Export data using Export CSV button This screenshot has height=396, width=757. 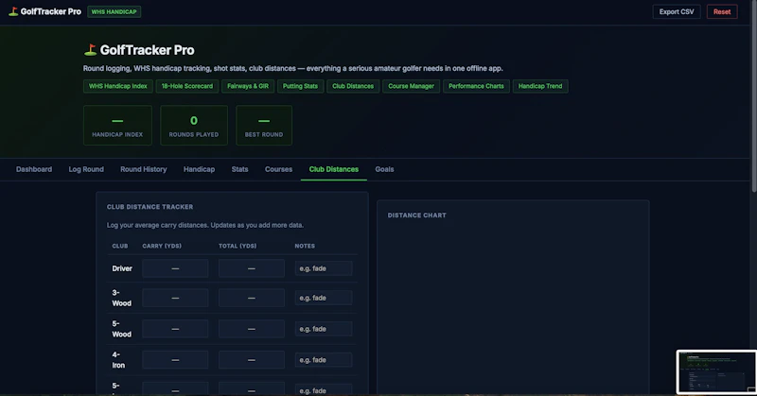[x=677, y=11]
